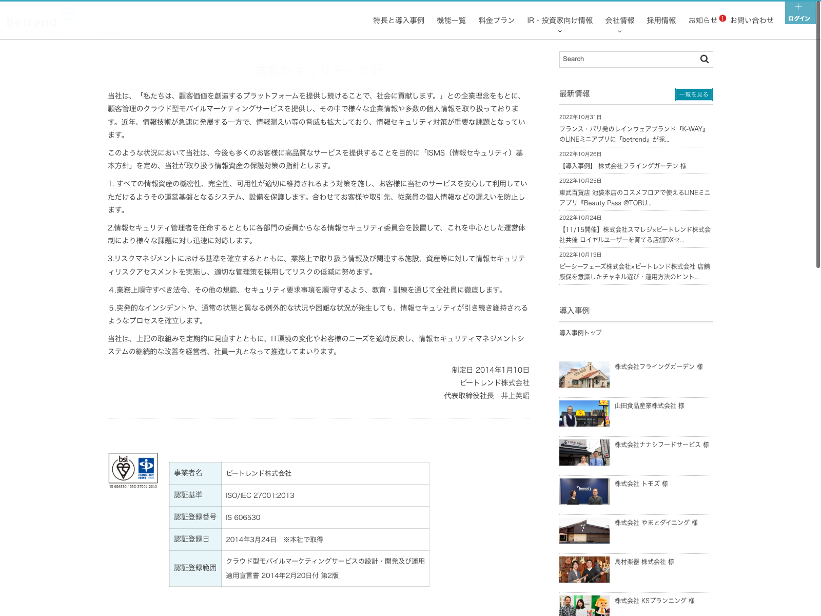Click the BSI ISMS certification badge
The height and width of the screenshot is (616, 821).
pyautogui.click(x=133, y=470)
